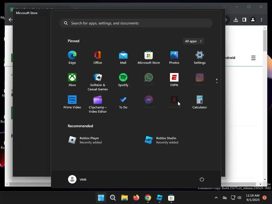The image size is (272, 204).
Task: Launch the Office pinned app
Action: pos(98,58)
